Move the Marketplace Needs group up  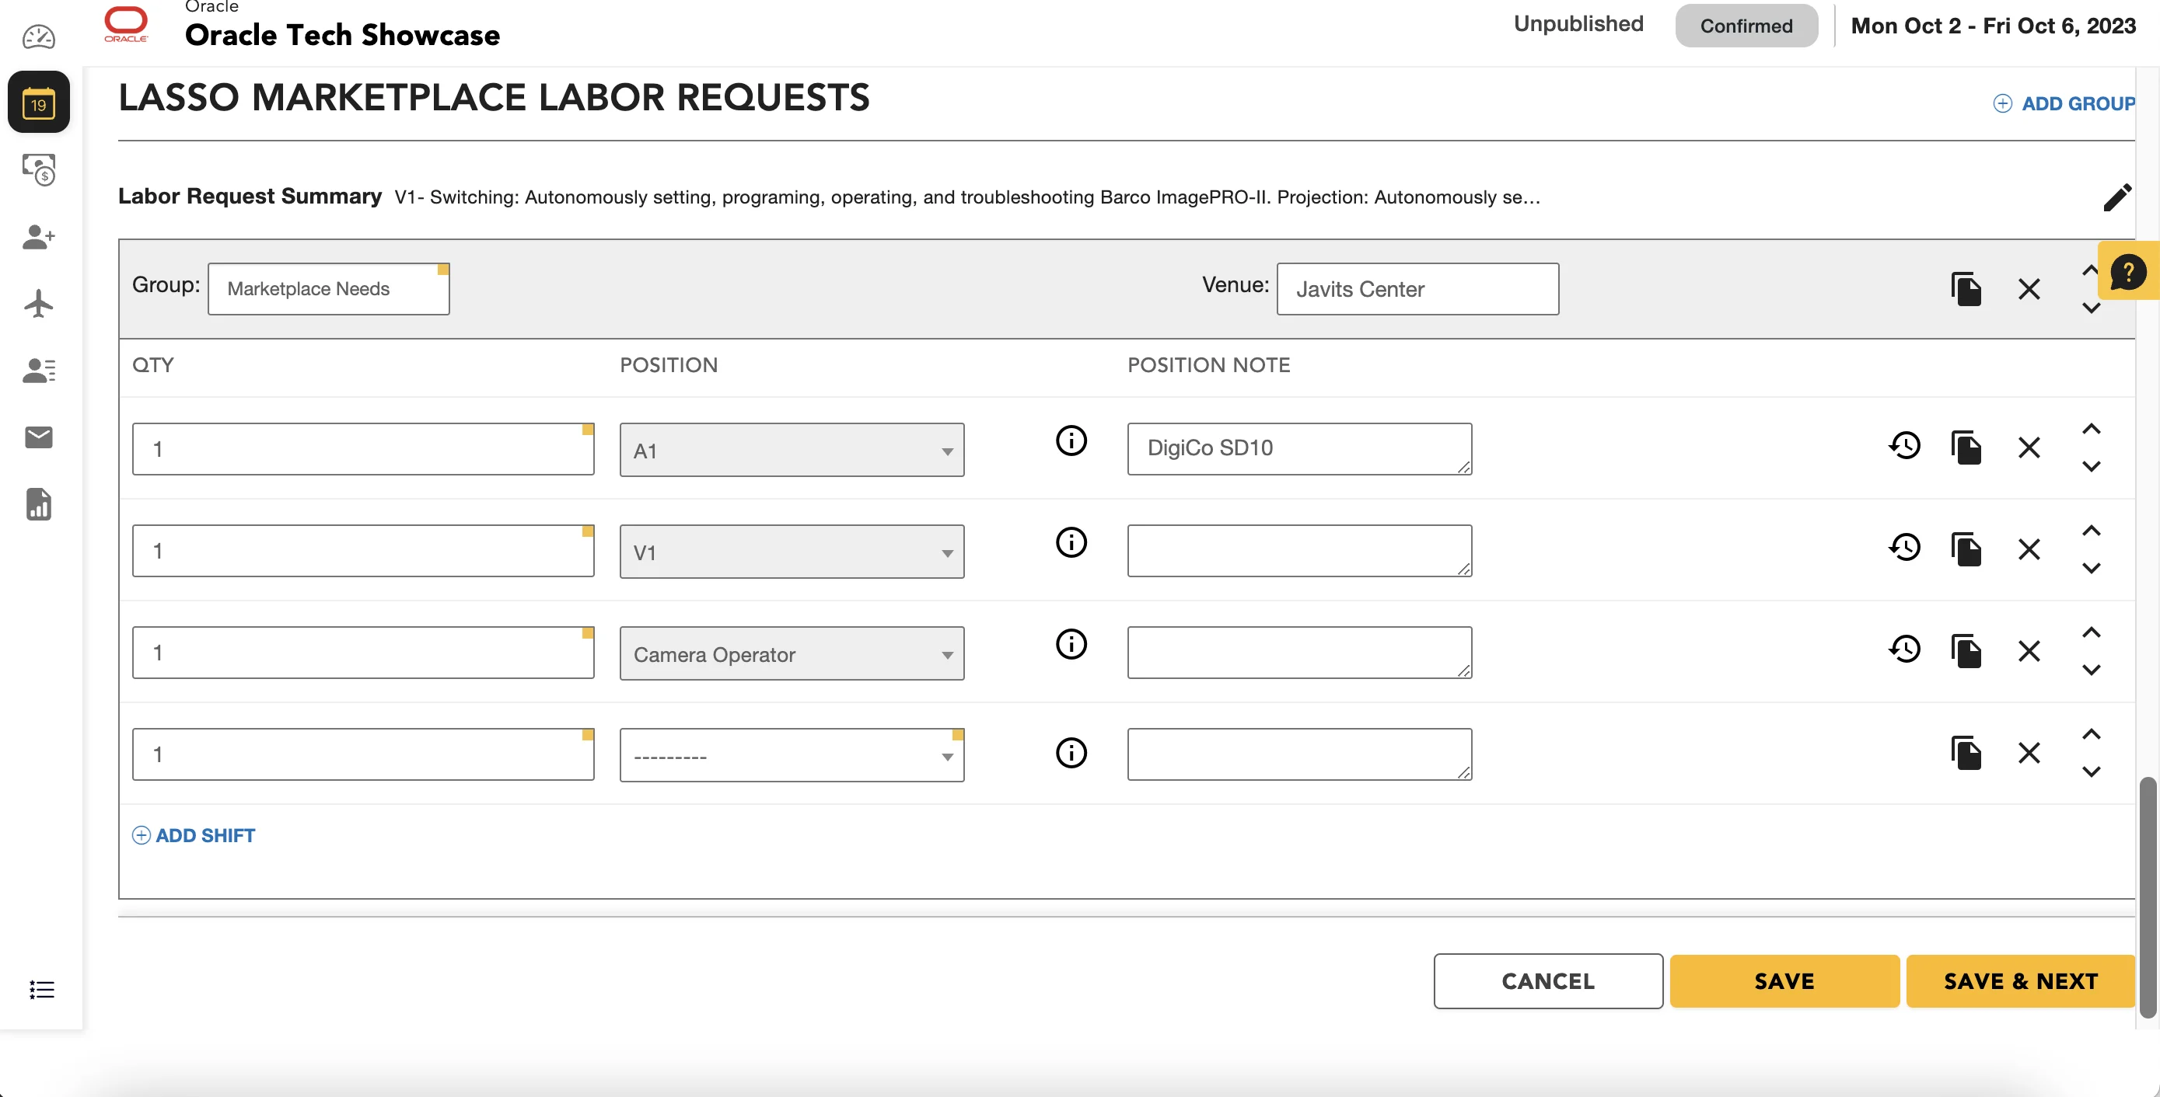(x=2090, y=270)
